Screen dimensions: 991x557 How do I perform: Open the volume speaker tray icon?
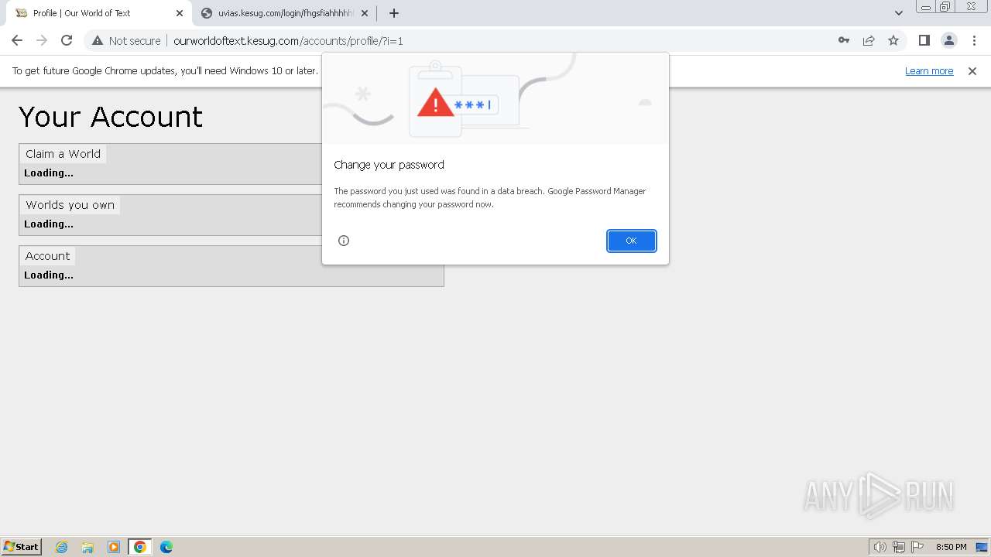(x=880, y=547)
